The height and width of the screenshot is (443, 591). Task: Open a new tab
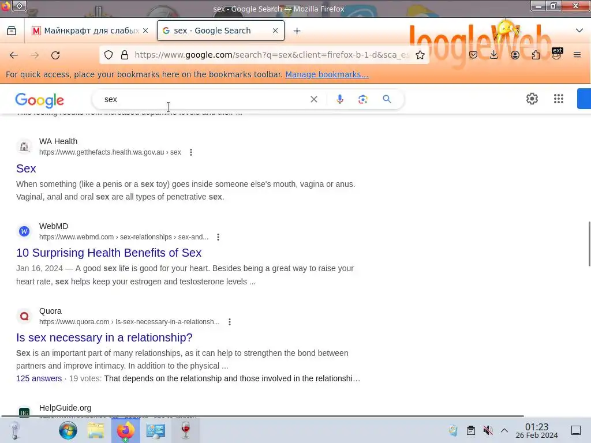click(297, 31)
